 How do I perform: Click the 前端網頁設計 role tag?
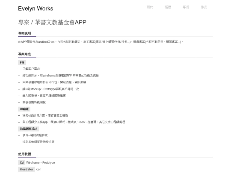28,129
